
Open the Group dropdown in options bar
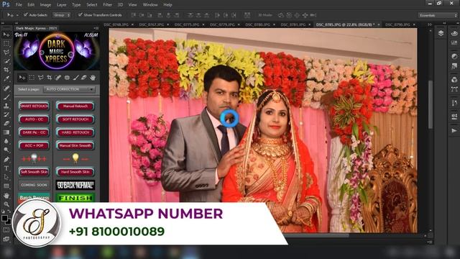coord(61,14)
